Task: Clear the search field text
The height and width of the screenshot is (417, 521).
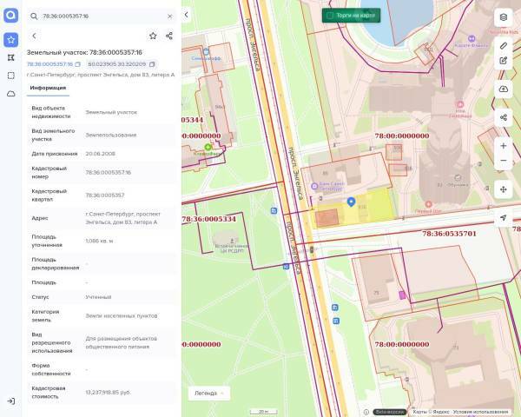Action: pyautogui.click(x=169, y=16)
